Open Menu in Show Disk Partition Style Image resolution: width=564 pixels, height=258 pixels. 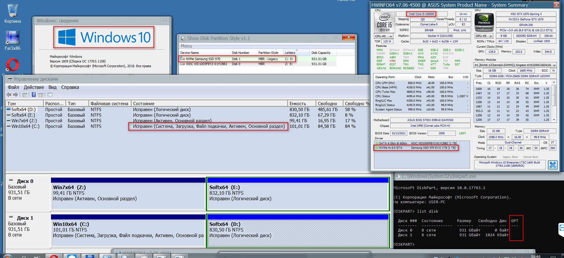point(186,46)
